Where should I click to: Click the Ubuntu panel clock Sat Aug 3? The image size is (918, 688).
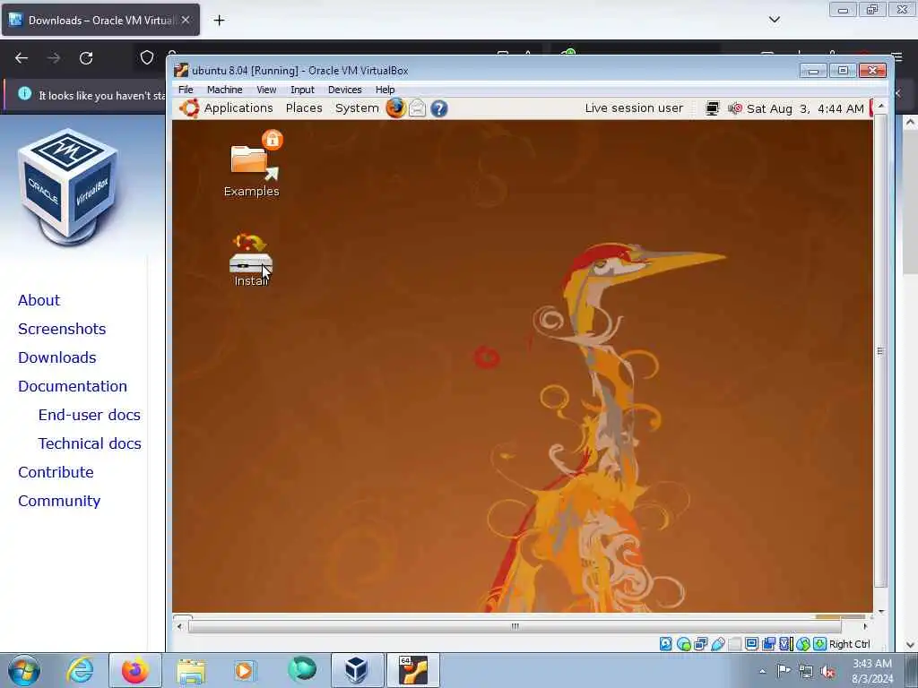point(805,108)
